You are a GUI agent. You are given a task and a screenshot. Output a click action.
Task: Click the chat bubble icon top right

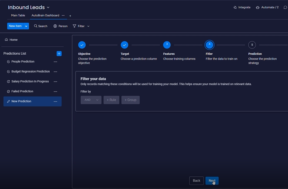click(285, 7)
